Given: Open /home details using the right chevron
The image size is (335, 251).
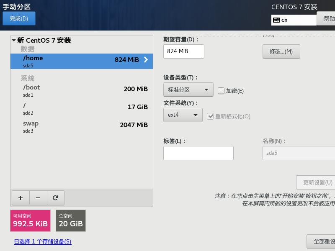Looking at the screenshot, I should (x=146, y=60).
